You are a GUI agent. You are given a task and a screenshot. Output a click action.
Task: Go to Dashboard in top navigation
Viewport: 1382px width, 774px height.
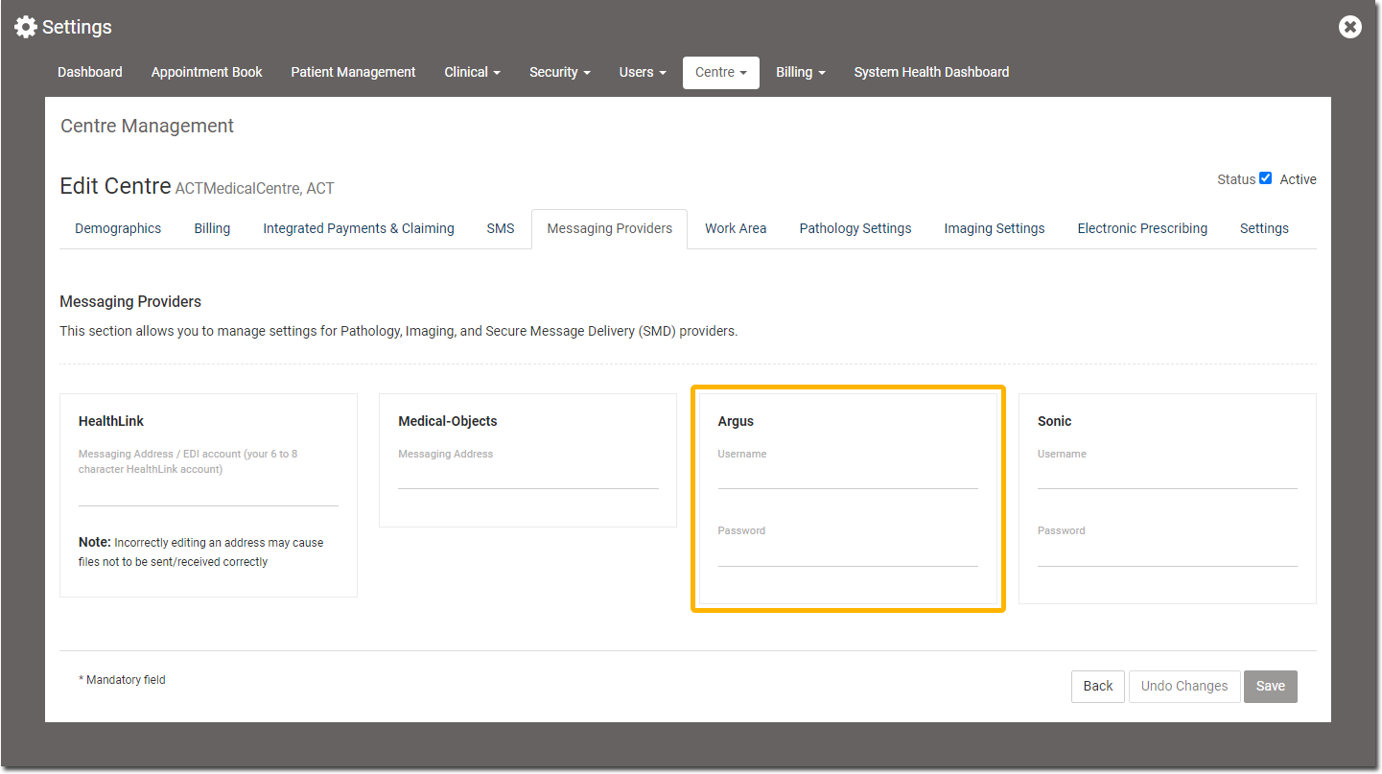(90, 72)
